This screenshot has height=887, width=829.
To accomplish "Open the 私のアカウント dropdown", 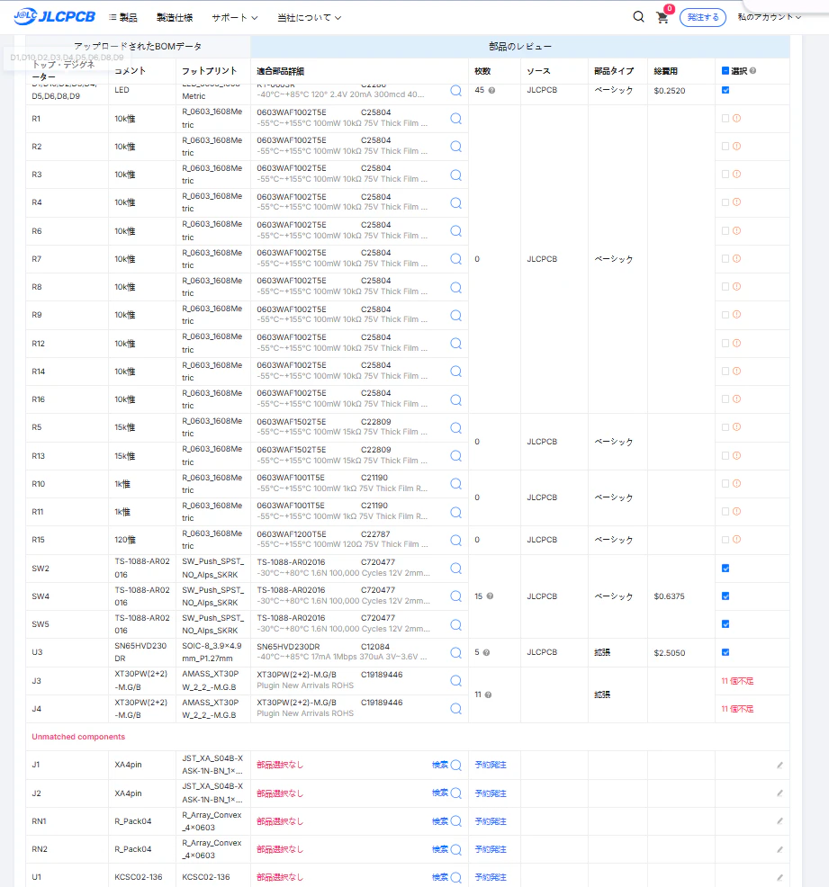I will click(x=769, y=17).
